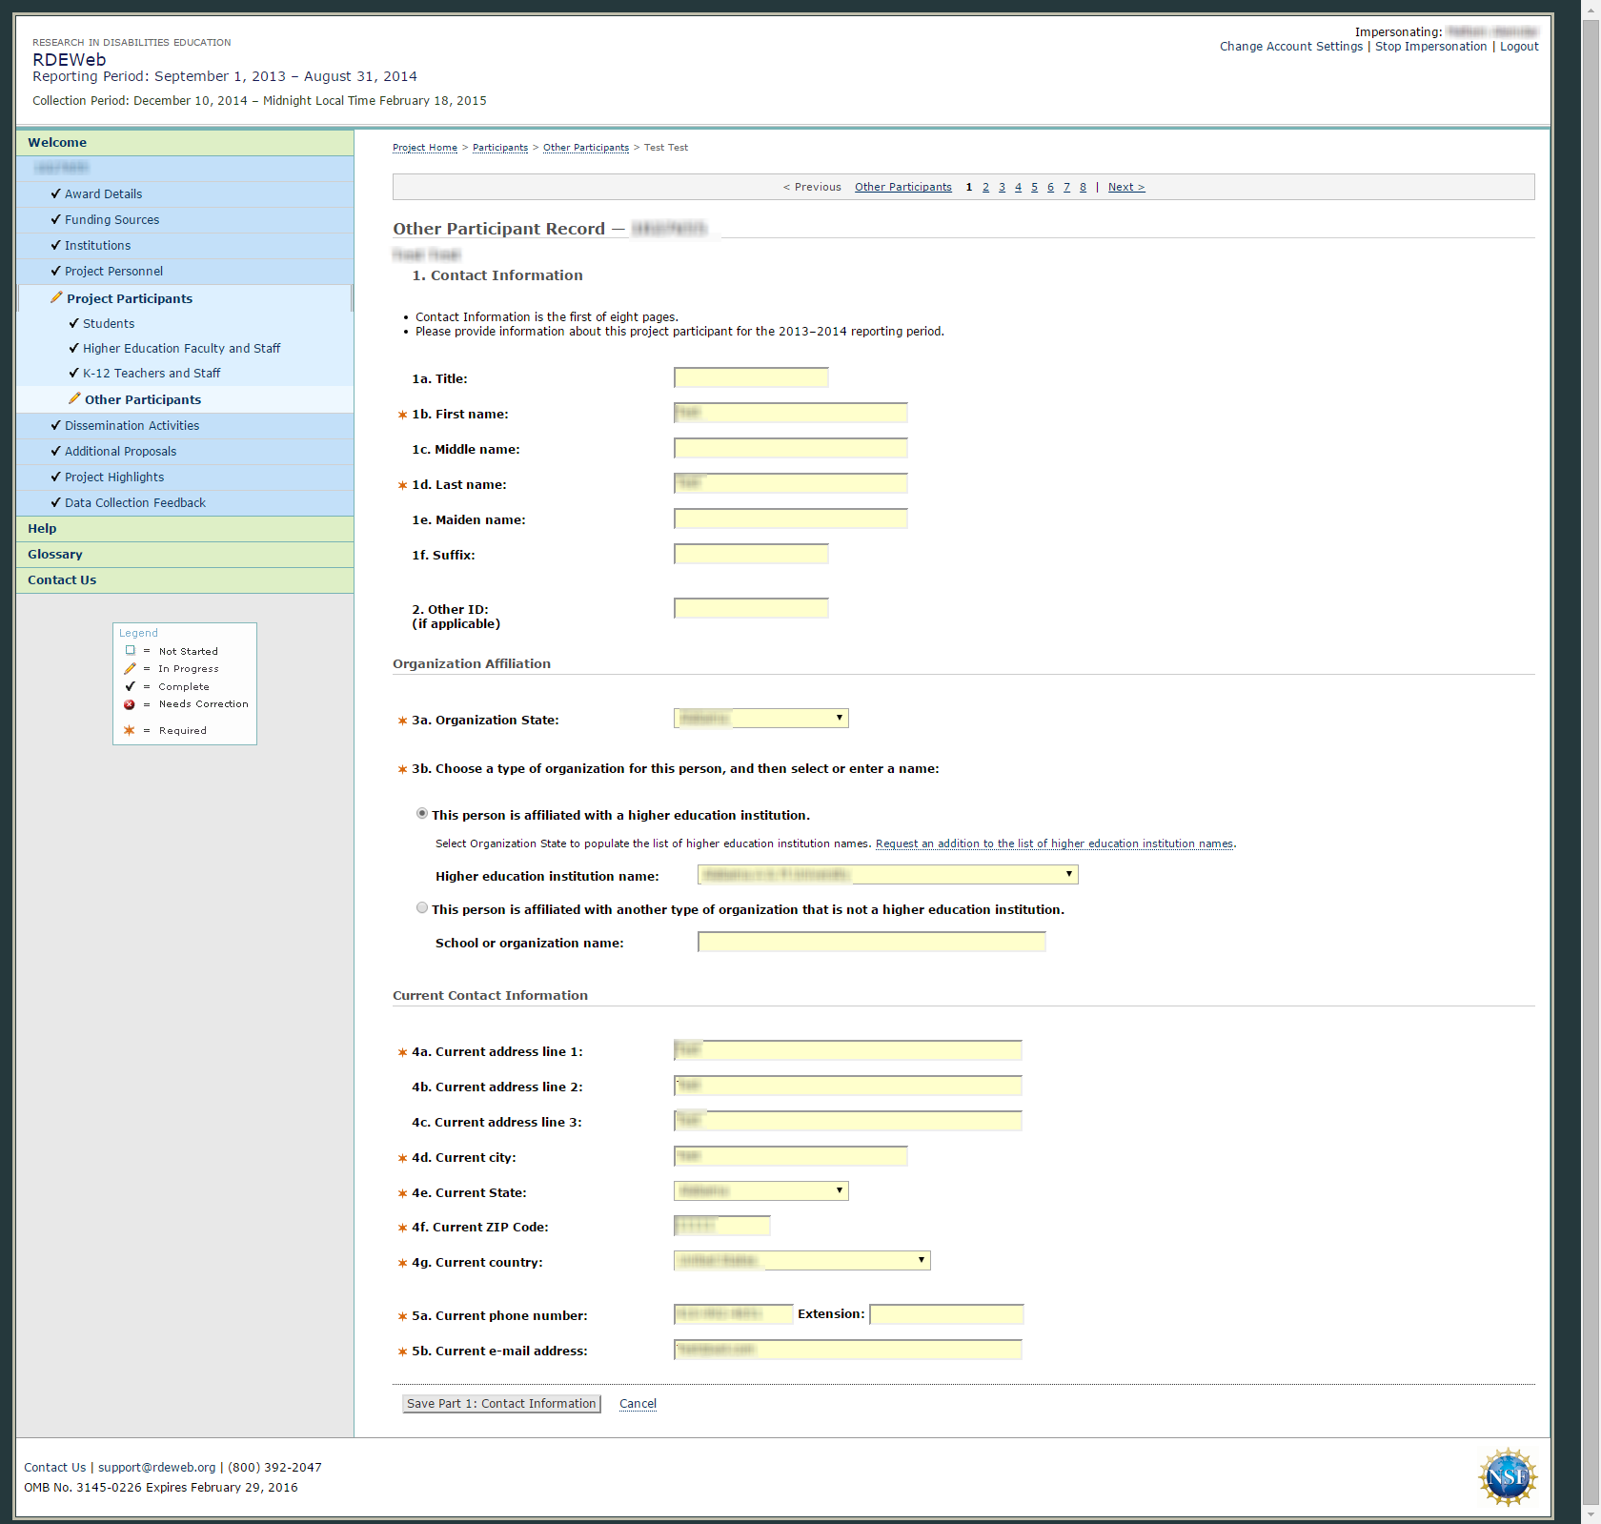Click the Needs Correction red icon in legend

click(130, 704)
